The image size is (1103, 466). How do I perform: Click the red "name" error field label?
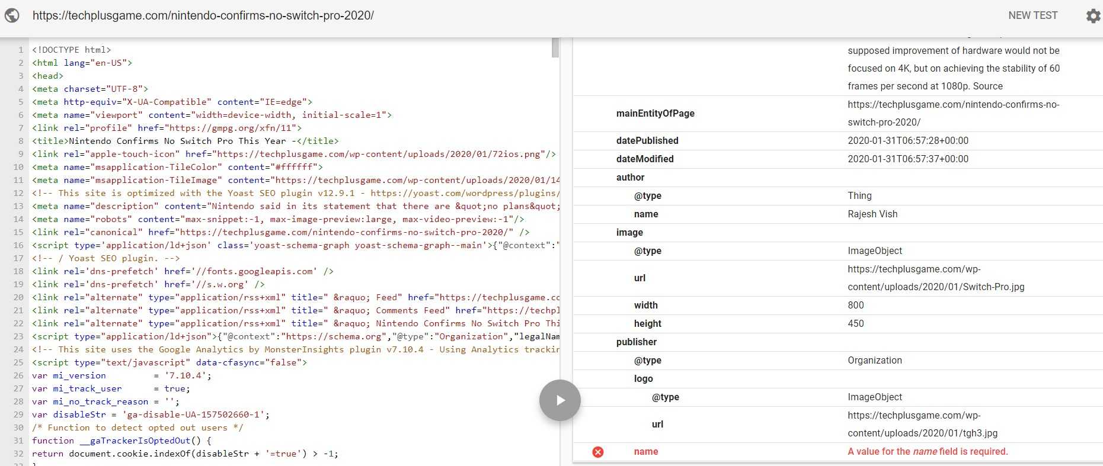pos(646,452)
